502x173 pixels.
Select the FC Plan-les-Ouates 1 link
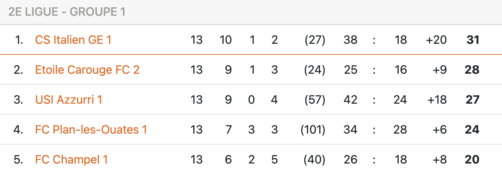click(91, 129)
